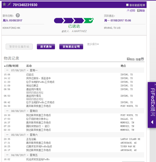Viewport: 156px width, 162px height.
Task: Sort by 日期/时间 column header
Action: [11, 66]
